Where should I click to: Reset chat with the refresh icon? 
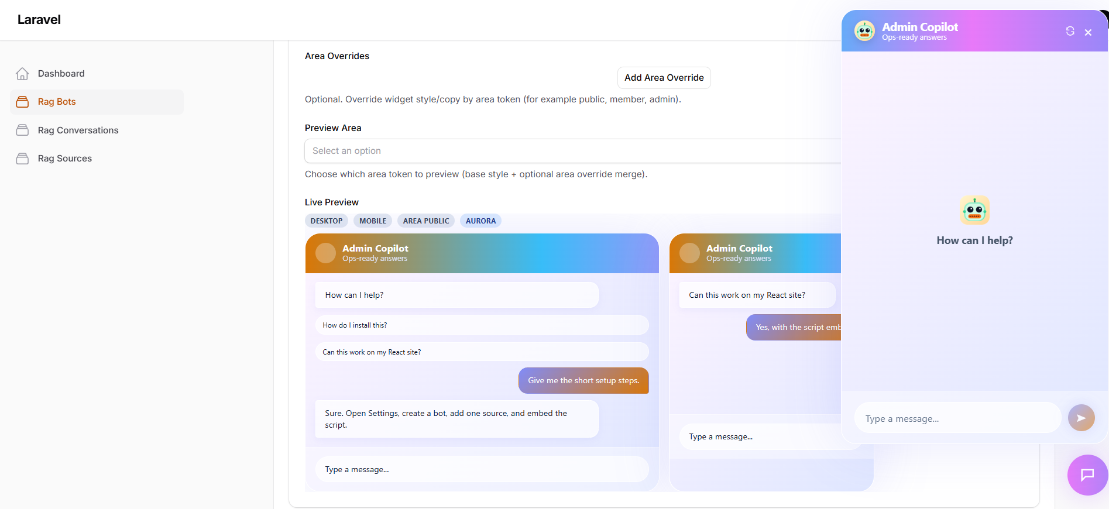[x=1070, y=31]
